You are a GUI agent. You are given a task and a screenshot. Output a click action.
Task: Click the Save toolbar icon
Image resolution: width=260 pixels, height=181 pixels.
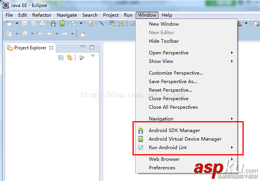25,24
